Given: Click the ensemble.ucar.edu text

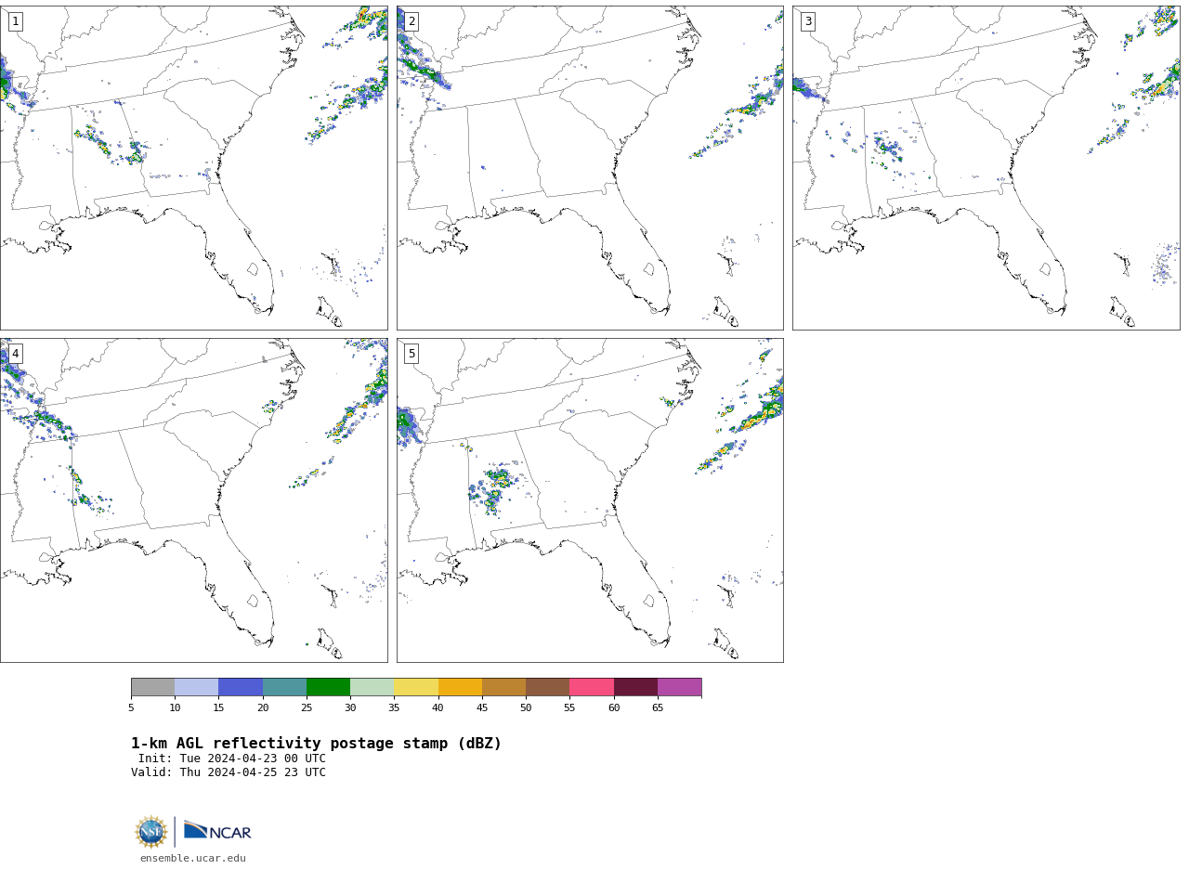Looking at the screenshot, I should [193, 859].
